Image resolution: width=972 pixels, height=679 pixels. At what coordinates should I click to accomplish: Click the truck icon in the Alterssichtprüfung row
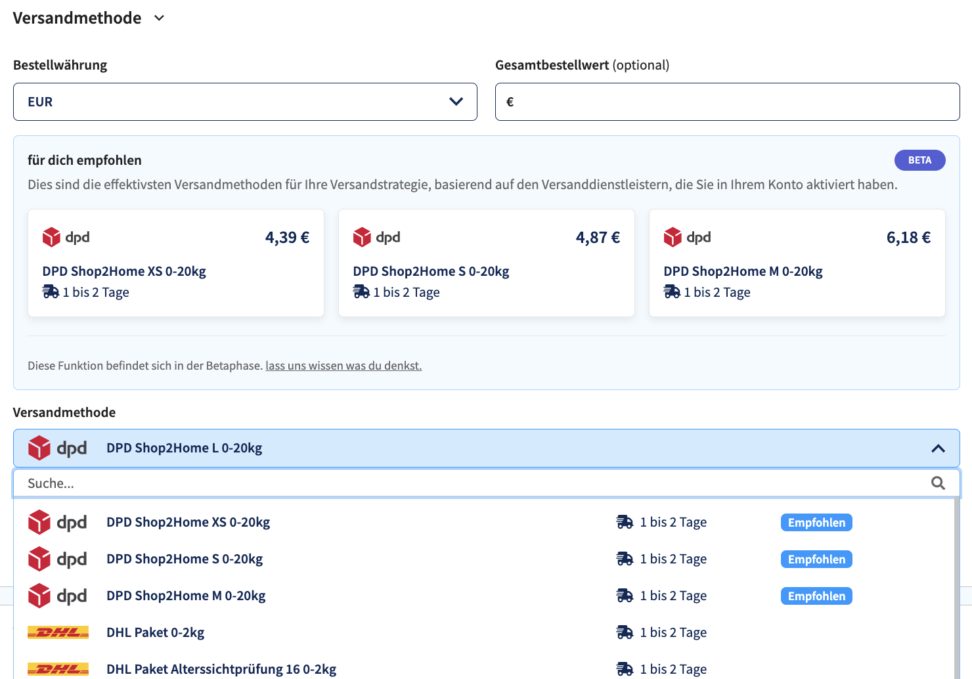click(x=625, y=669)
